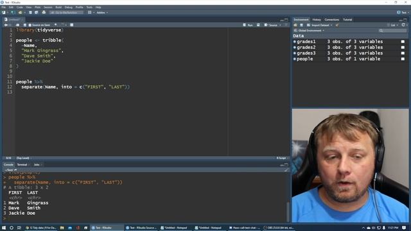Image resolution: width=411 pixels, height=231 pixels.
Task: Expand the grades1 data frame details
Action: (x=295, y=42)
